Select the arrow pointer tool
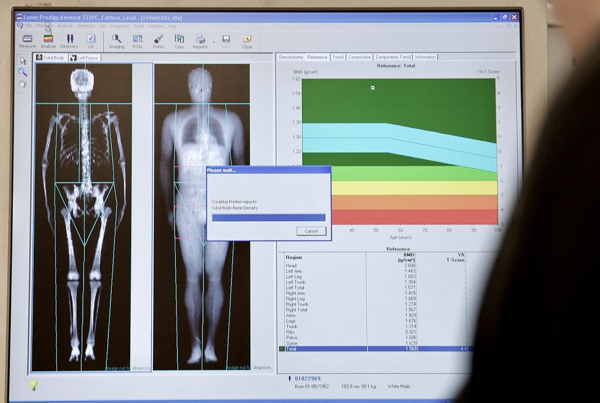 coord(23,60)
